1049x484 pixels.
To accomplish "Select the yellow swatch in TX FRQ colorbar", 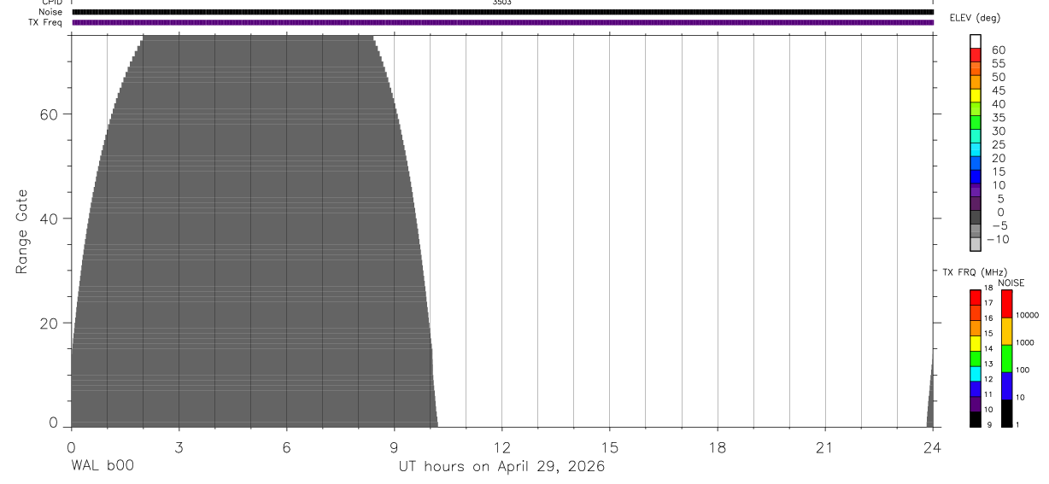I will pos(976,343).
